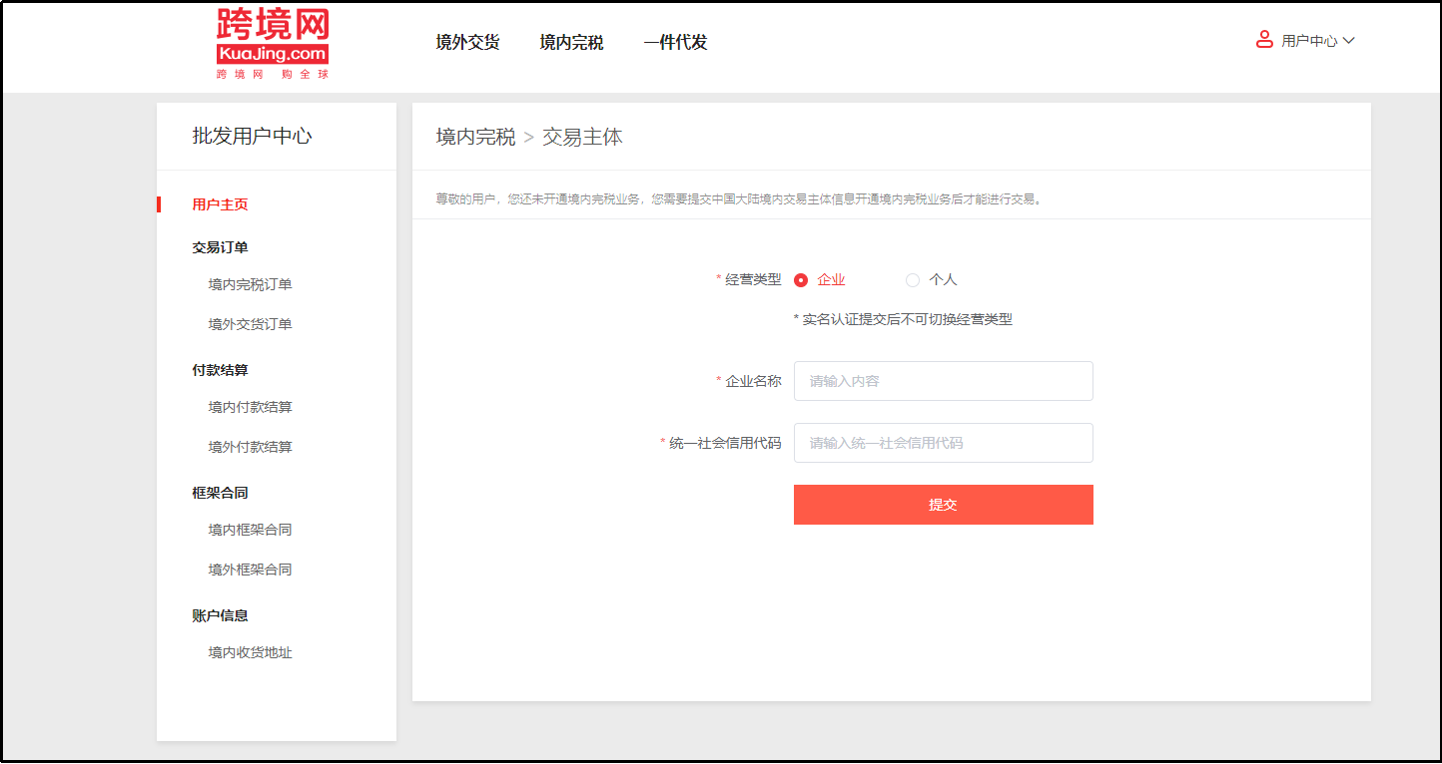The width and height of the screenshot is (1442, 764).
Task: Go to 境外交货订单 sidebar item
Action: [x=250, y=324]
